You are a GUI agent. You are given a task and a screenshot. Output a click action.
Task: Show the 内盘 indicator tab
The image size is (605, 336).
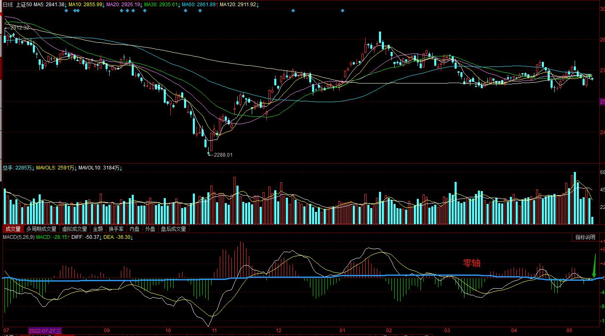pos(135,229)
